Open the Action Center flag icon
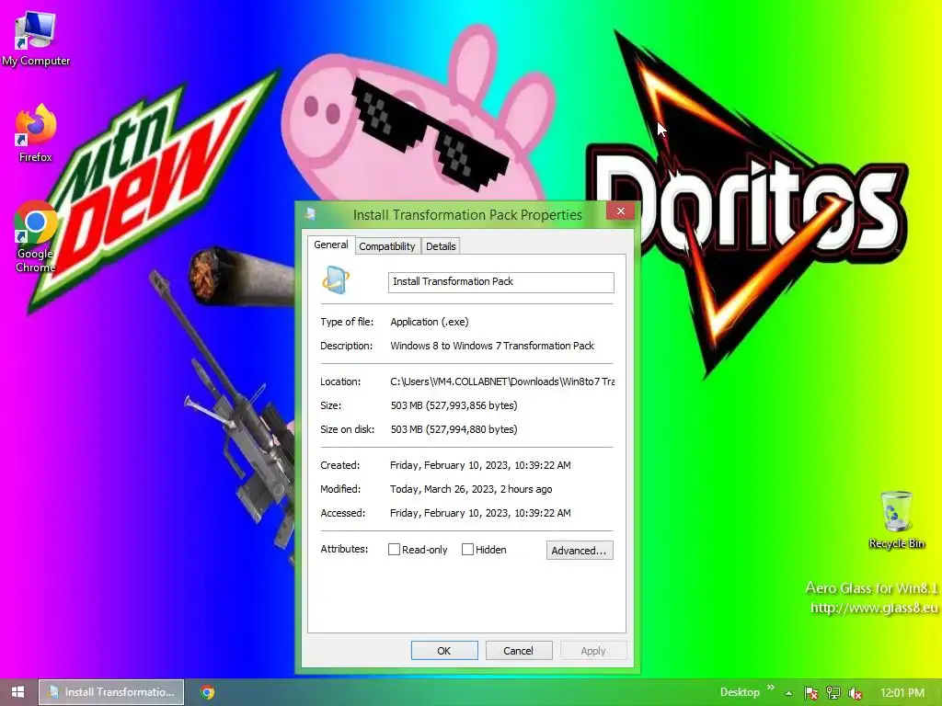 [811, 693]
